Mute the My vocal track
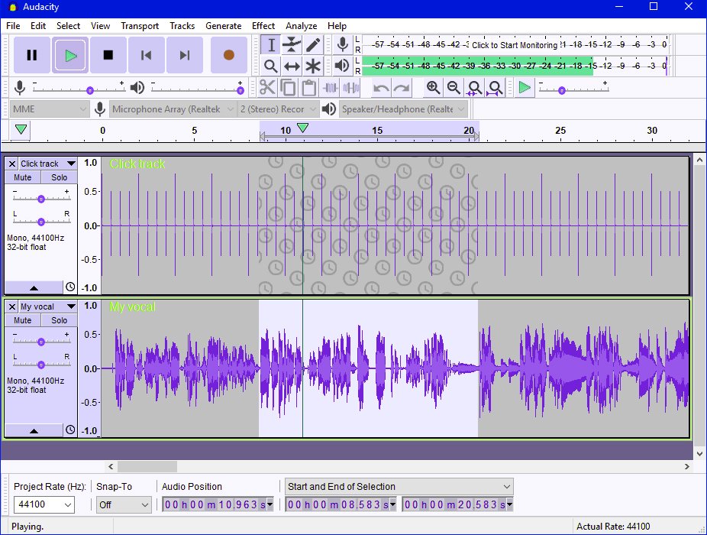Viewport: 707px width, 535px height. [23, 320]
